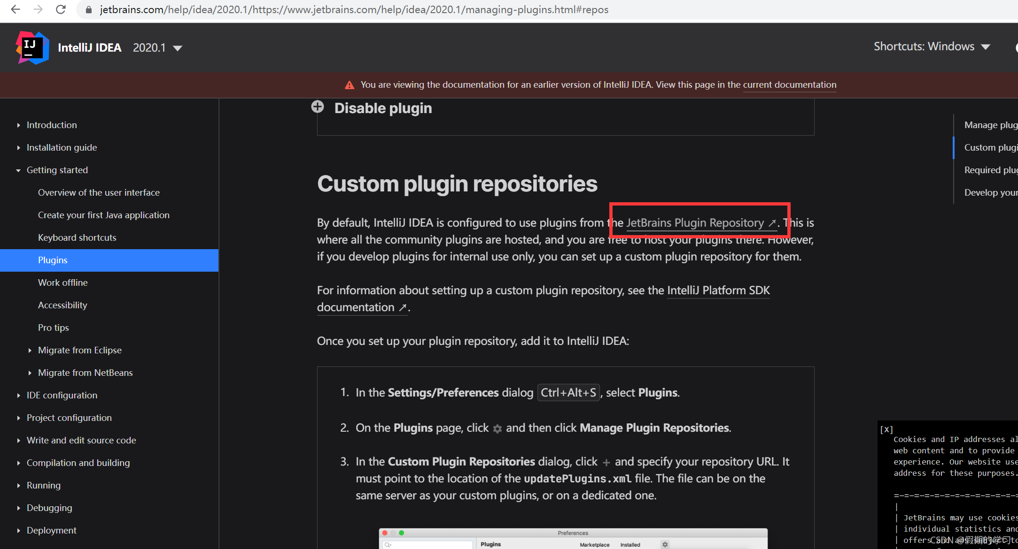The image size is (1018, 549).
Task: Open Installation guide section
Action: (x=62, y=147)
